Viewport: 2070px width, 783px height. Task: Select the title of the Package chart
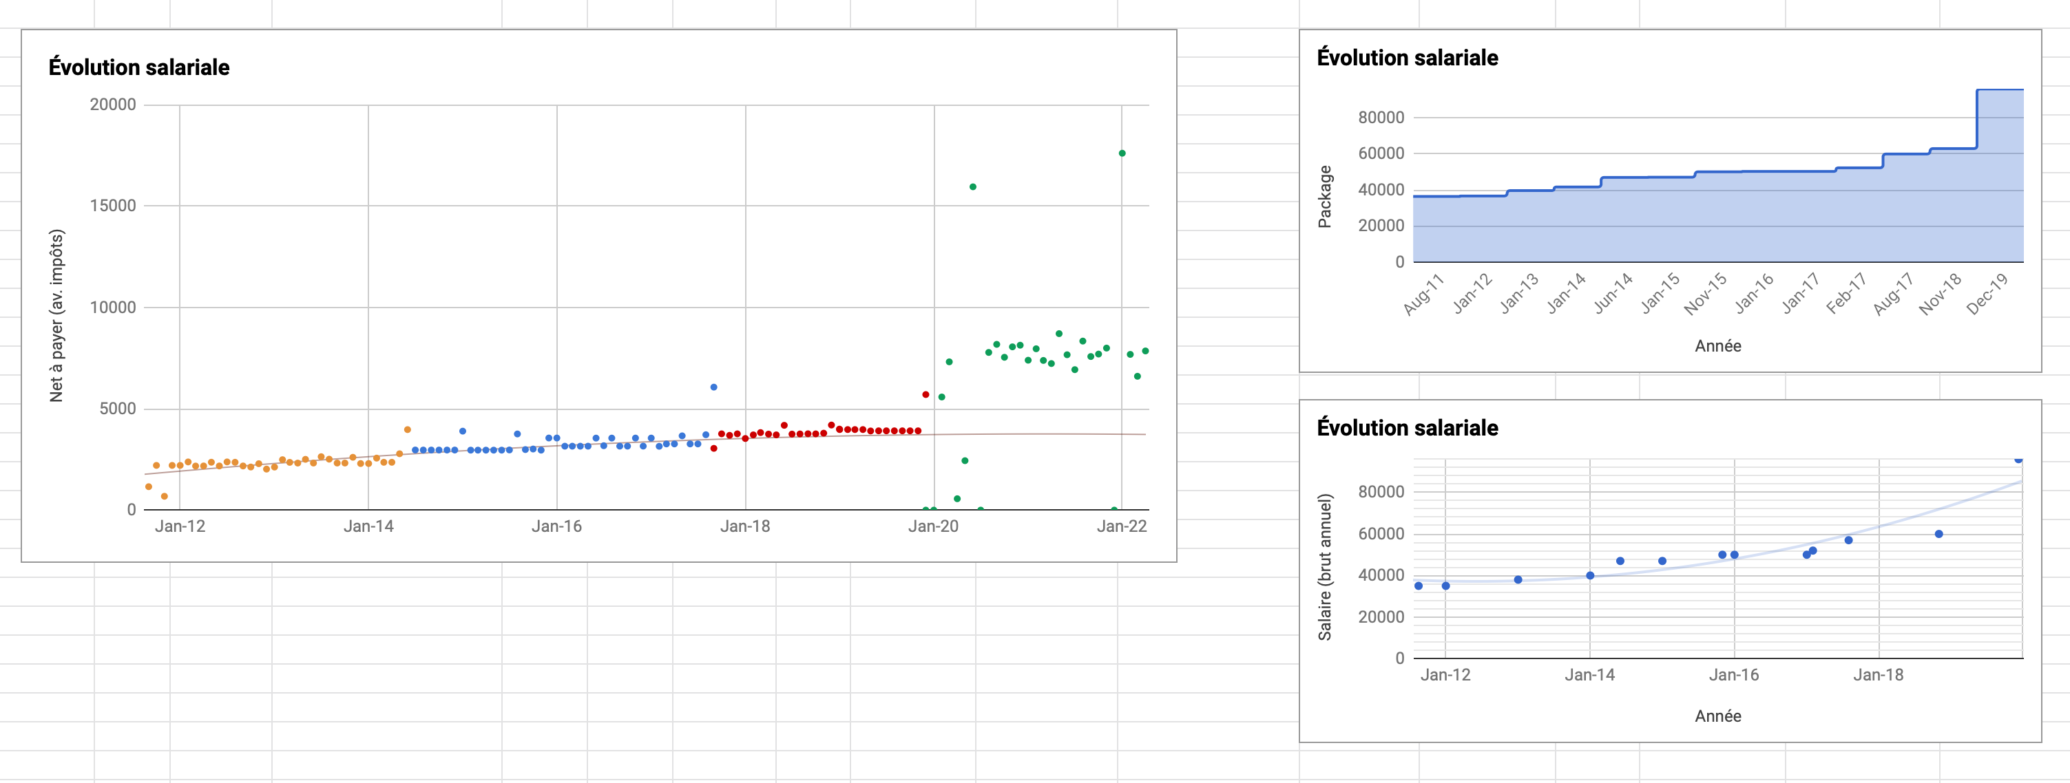click(x=1407, y=58)
